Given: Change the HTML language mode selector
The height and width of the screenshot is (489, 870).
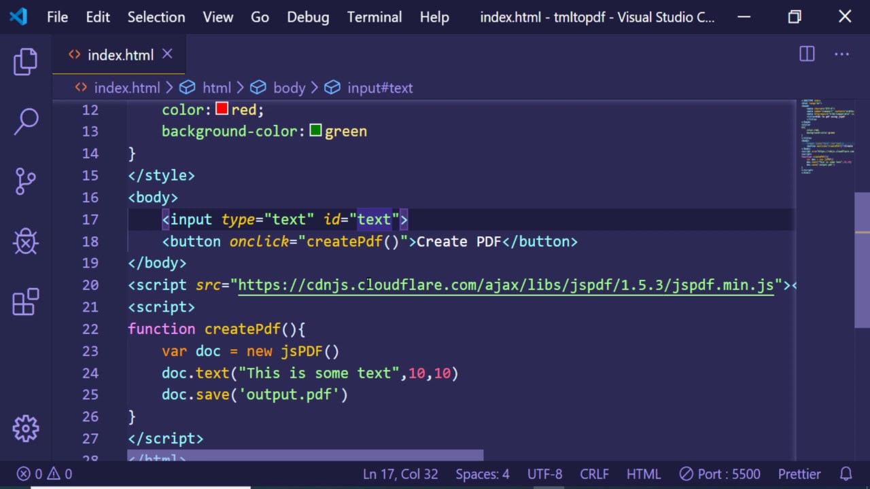Looking at the screenshot, I should 643,474.
